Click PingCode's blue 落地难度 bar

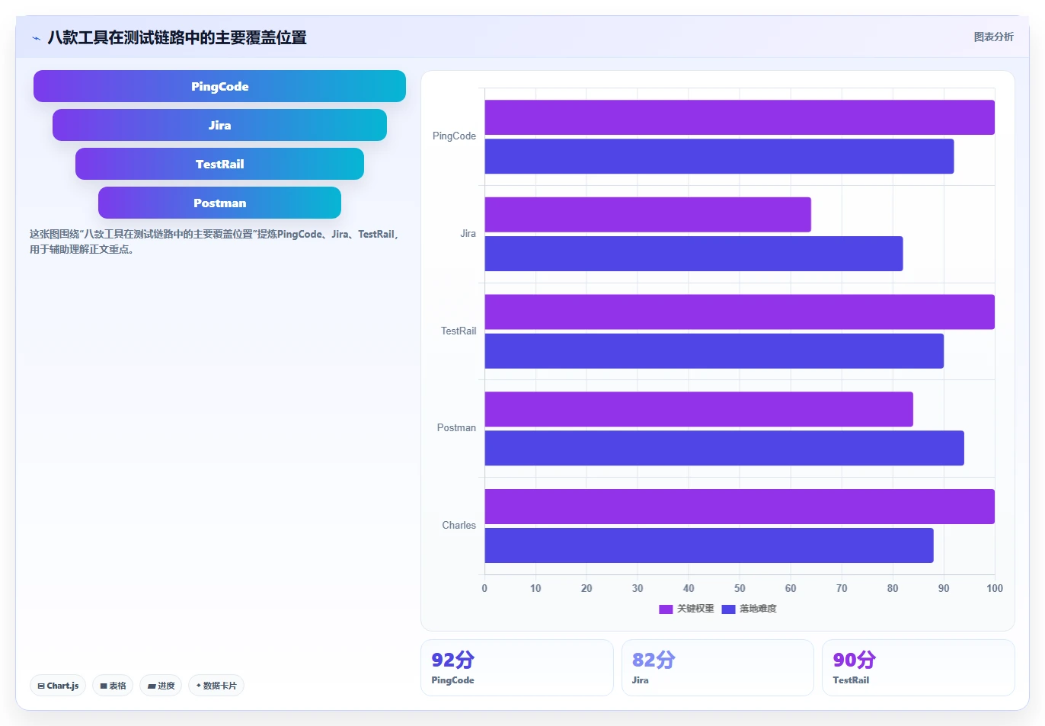[719, 156]
